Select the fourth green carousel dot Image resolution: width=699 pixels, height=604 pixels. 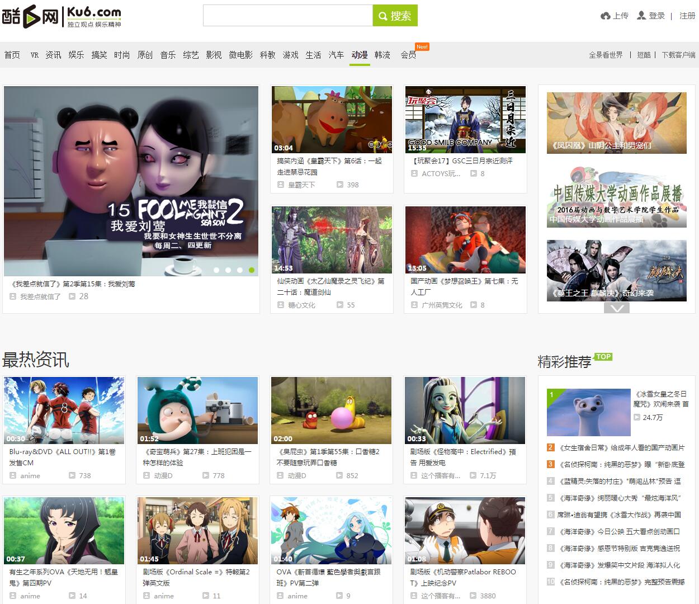click(x=252, y=270)
